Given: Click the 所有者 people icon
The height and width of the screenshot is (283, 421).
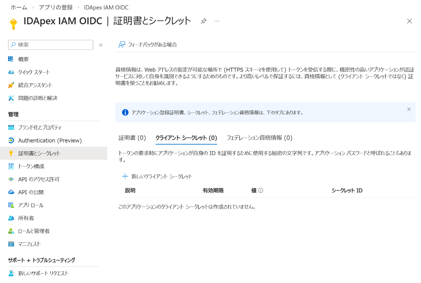Looking at the screenshot, I should tap(11, 218).
